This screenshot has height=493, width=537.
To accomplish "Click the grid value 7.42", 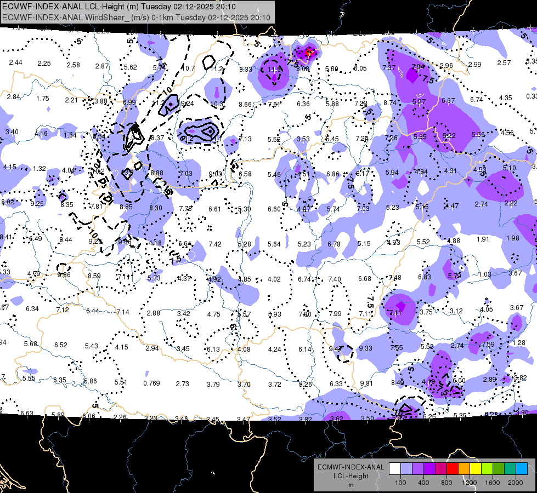I will pos(215,244).
